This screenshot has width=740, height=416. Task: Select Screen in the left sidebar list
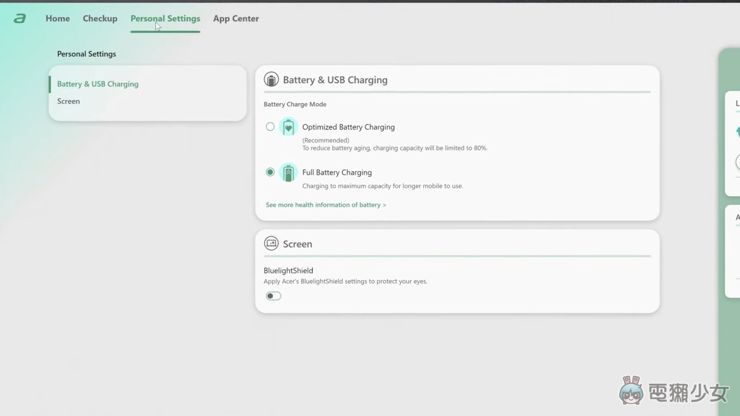tap(68, 101)
